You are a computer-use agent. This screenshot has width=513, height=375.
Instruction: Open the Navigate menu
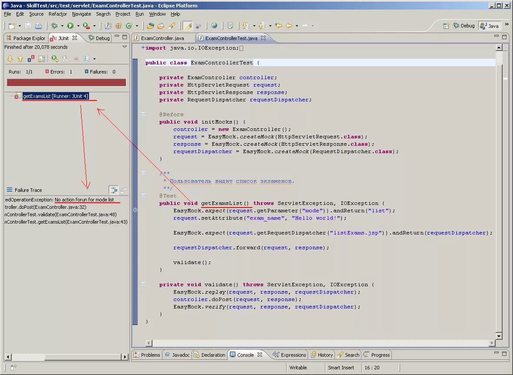(x=82, y=14)
